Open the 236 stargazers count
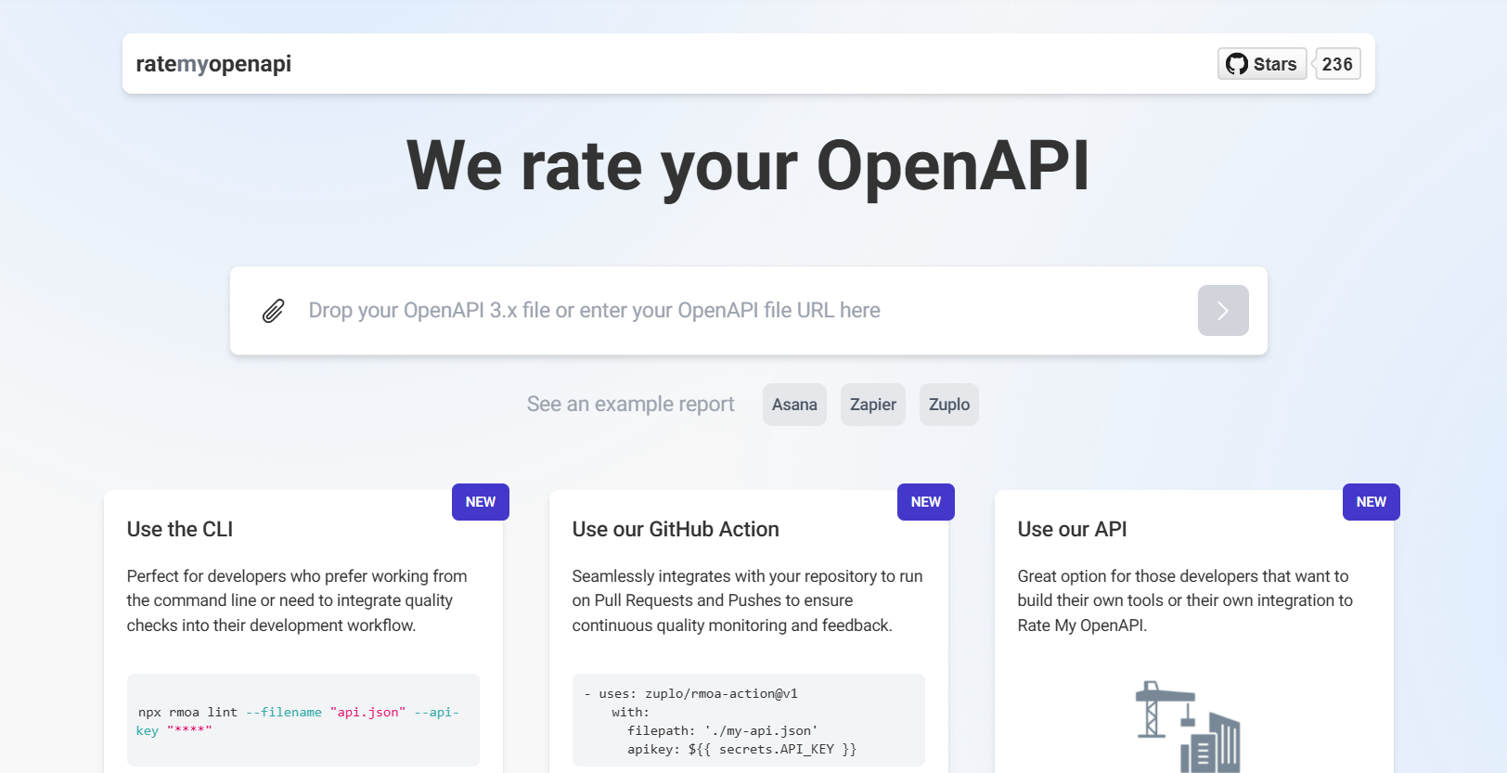The width and height of the screenshot is (1507, 773). click(x=1337, y=64)
